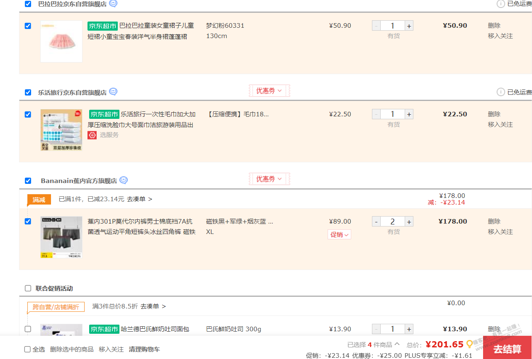Decrease quantity of 巴氏鲜奶吐司 bread
Screen dimensions: 532x359
tap(376, 329)
